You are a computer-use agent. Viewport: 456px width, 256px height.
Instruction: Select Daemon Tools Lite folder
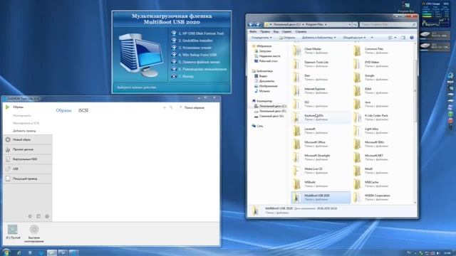(x=321, y=64)
